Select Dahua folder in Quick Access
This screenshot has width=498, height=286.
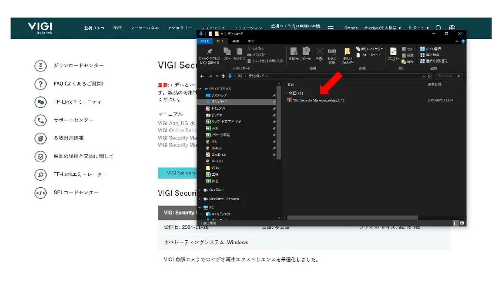(214, 148)
